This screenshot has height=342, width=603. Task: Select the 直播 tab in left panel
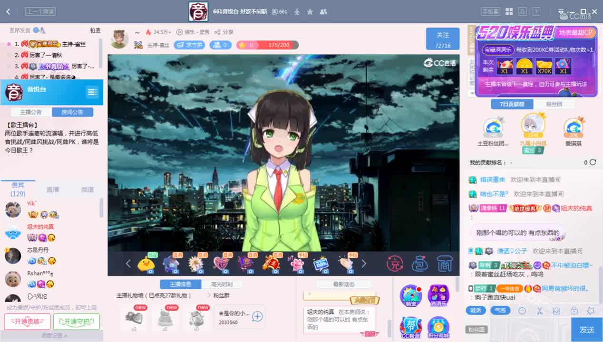point(53,189)
